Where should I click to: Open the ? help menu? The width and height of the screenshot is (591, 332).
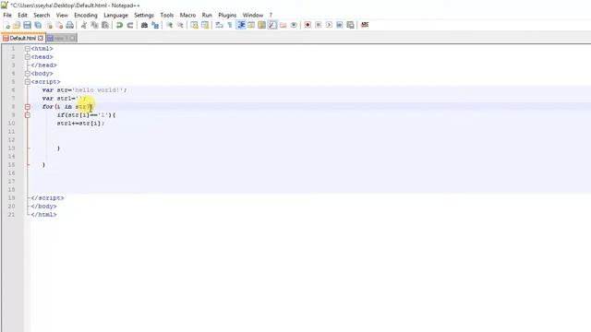[271, 15]
